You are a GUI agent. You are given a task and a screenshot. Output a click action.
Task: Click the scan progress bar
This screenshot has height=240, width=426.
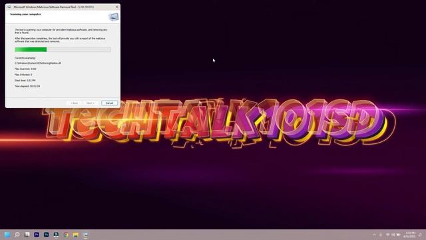coord(63,49)
